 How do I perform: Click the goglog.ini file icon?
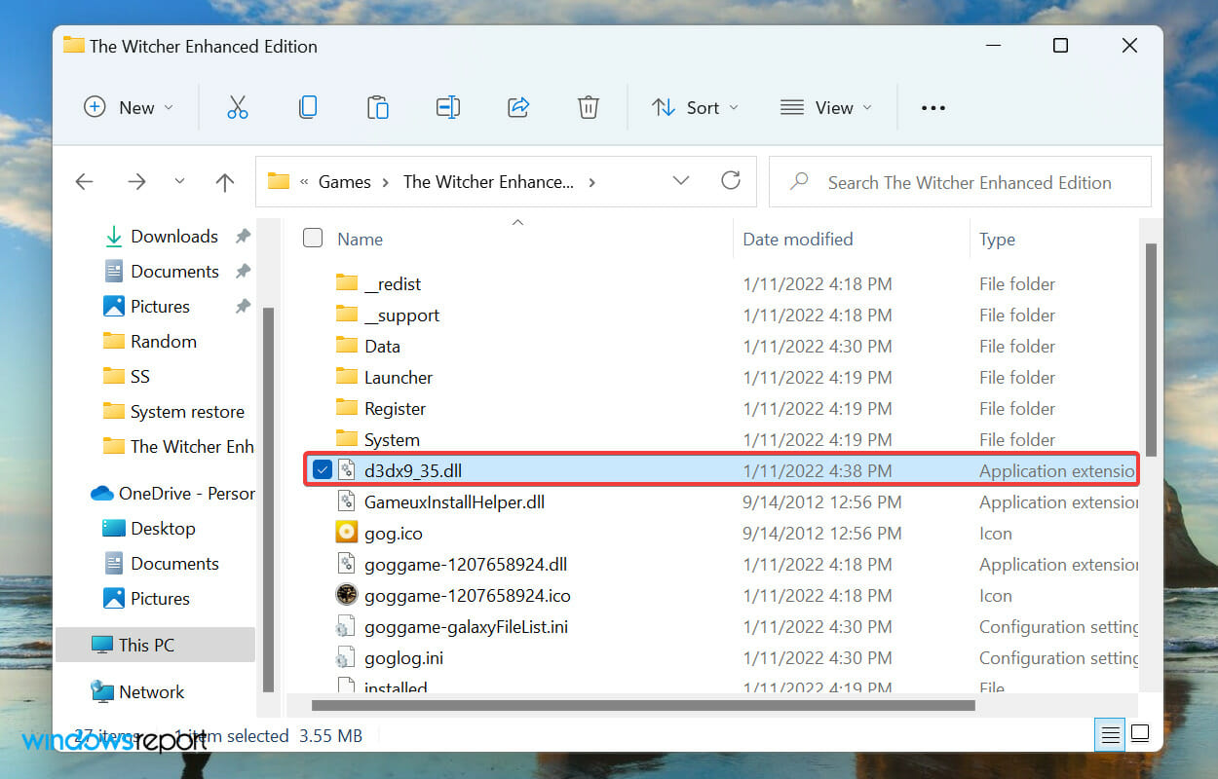pos(347,657)
